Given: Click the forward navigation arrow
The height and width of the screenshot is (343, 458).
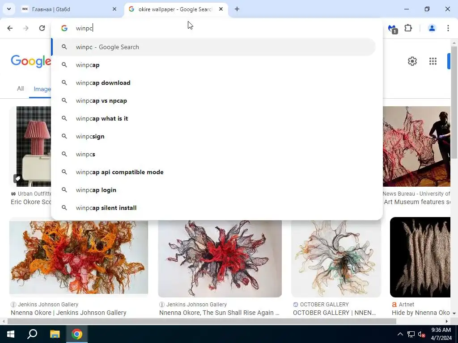Looking at the screenshot, I should coord(26,28).
